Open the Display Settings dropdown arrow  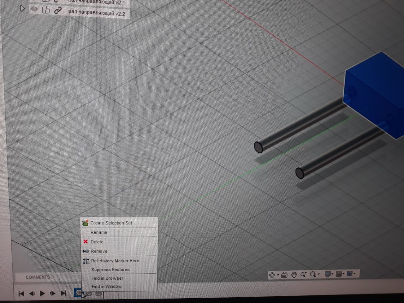[333, 274]
